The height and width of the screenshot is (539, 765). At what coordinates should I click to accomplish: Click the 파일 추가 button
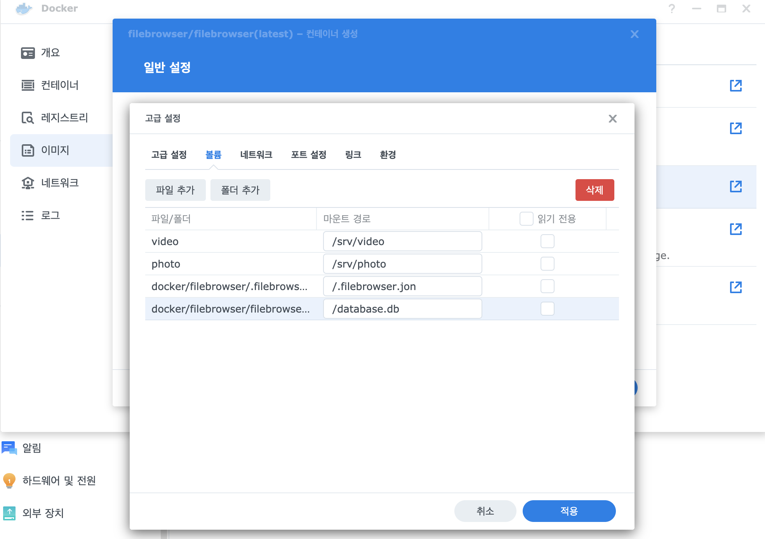(175, 190)
